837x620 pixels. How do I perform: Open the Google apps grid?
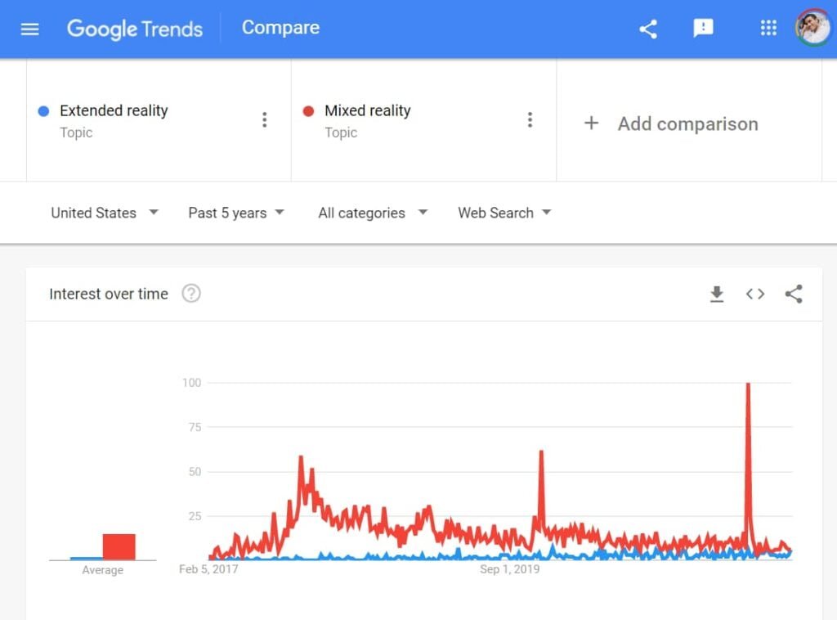tap(768, 29)
